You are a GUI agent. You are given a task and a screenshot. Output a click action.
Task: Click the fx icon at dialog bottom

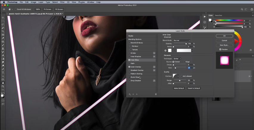pos(130,94)
